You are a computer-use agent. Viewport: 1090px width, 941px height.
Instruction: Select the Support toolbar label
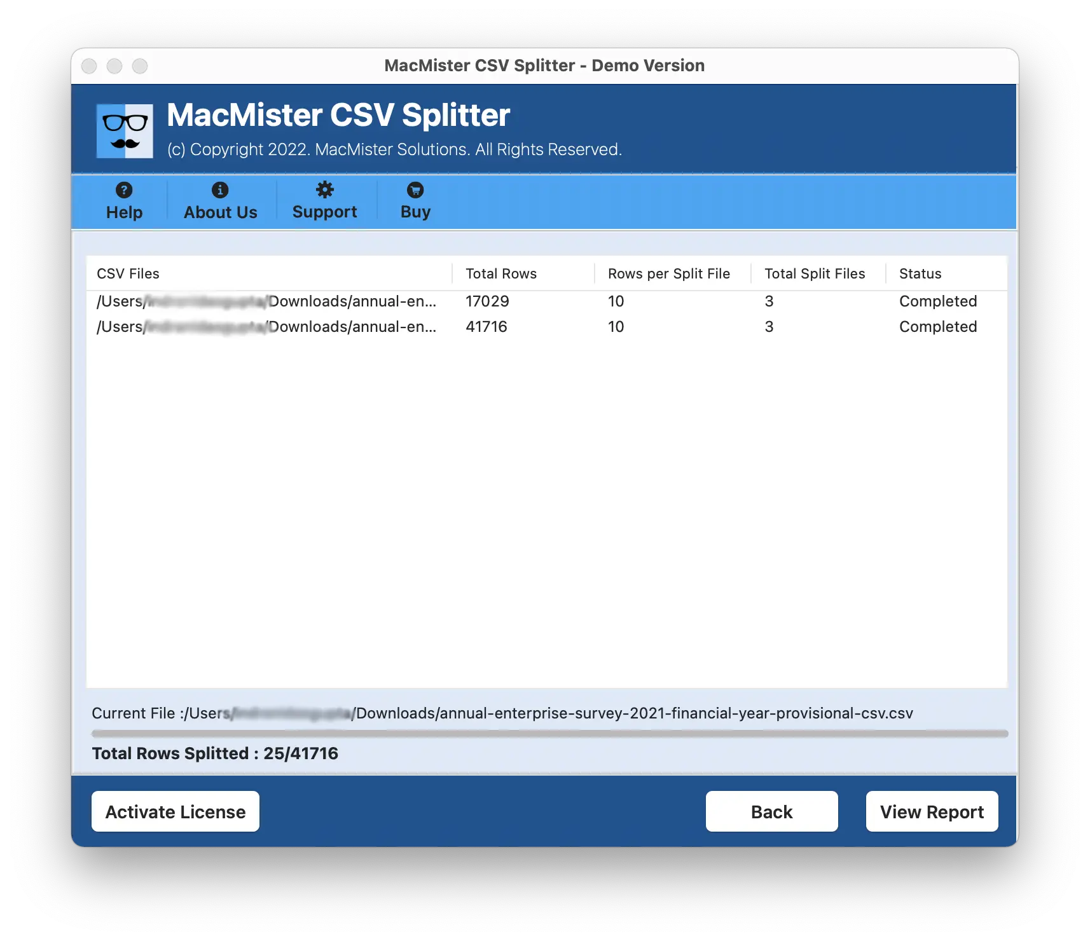(325, 212)
